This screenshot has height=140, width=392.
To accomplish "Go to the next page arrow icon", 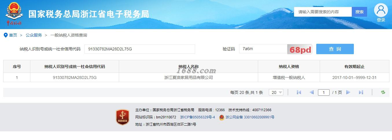I will (x=348, y=92).
